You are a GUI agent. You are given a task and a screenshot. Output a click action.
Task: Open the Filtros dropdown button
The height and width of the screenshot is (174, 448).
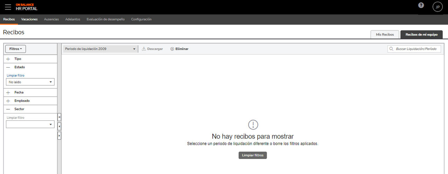(16, 49)
